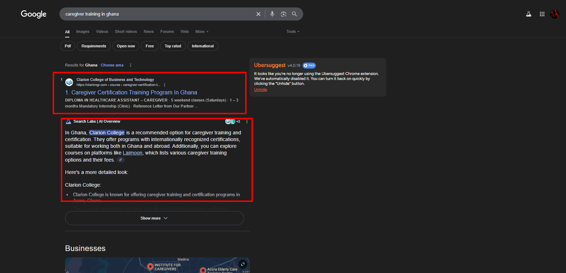Switch to Web tab
This screenshot has width=566, height=273.
pos(185,32)
